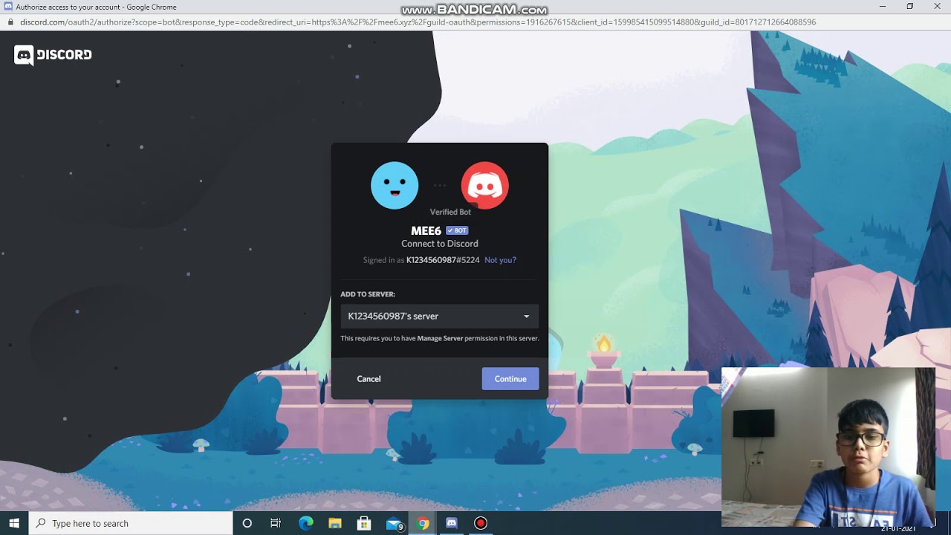Screen dimensions: 951x535
Task: Open the Add to Server dropdown
Action: (439, 316)
